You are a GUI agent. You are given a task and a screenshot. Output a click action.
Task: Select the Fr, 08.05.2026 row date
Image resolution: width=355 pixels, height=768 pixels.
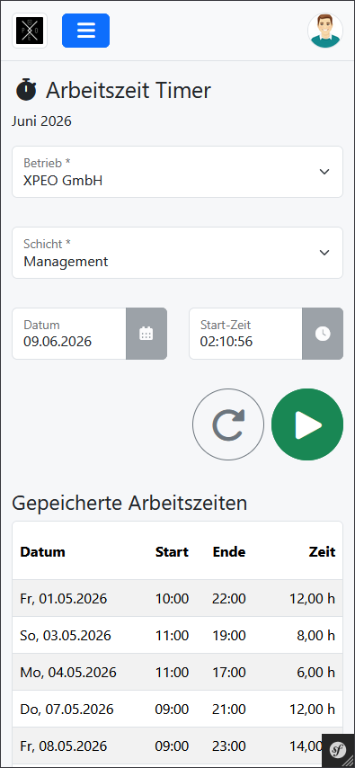pyautogui.click(x=64, y=746)
